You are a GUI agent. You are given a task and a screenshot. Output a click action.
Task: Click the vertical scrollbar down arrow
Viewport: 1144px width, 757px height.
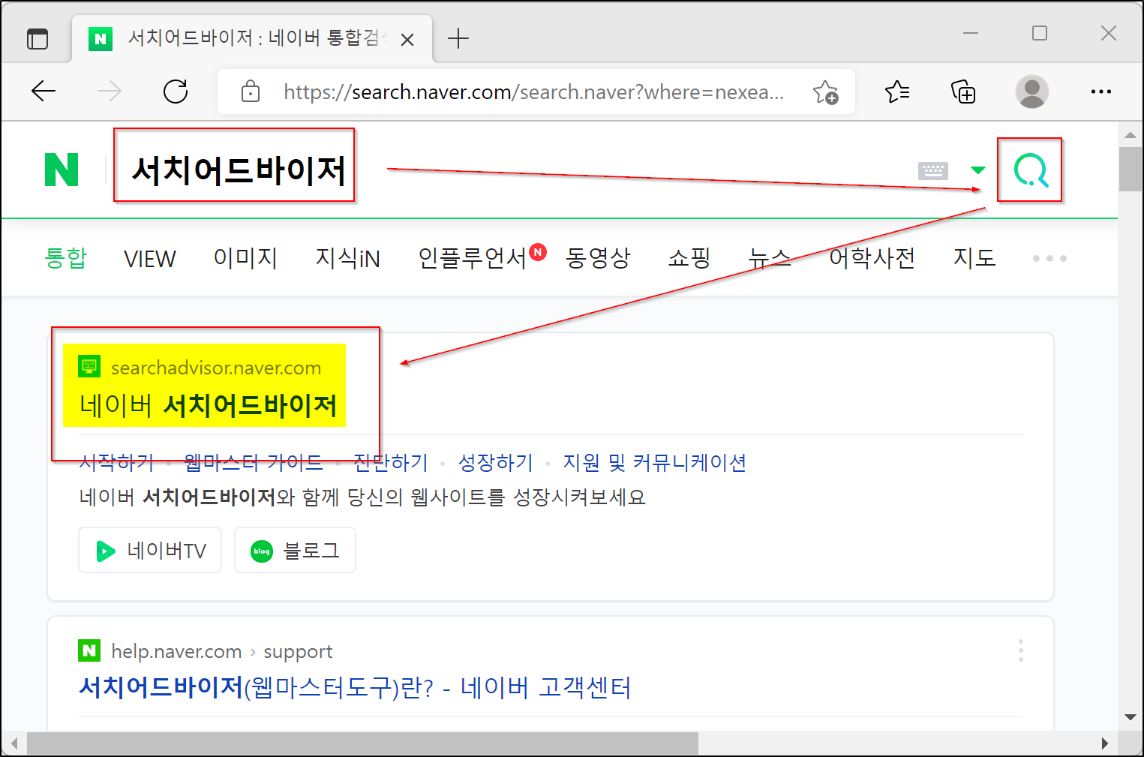pyautogui.click(x=1130, y=717)
